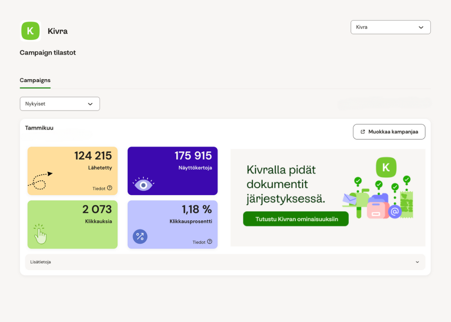
Task: Click Tiedot link on Klikkausprosentti card
Action: click(x=199, y=242)
